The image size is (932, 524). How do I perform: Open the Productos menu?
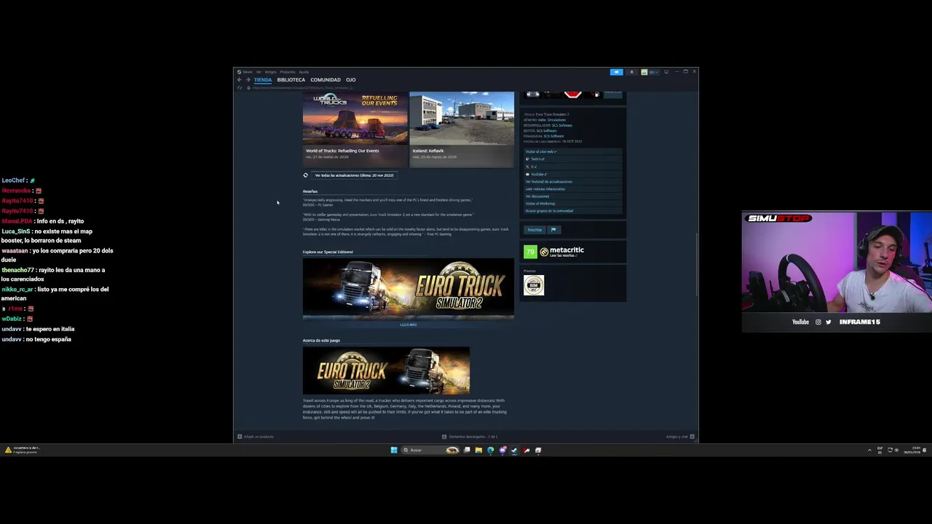288,72
